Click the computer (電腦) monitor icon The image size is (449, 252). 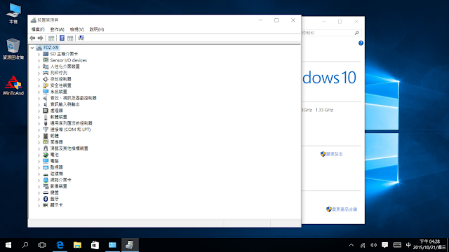[x=46, y=161]
